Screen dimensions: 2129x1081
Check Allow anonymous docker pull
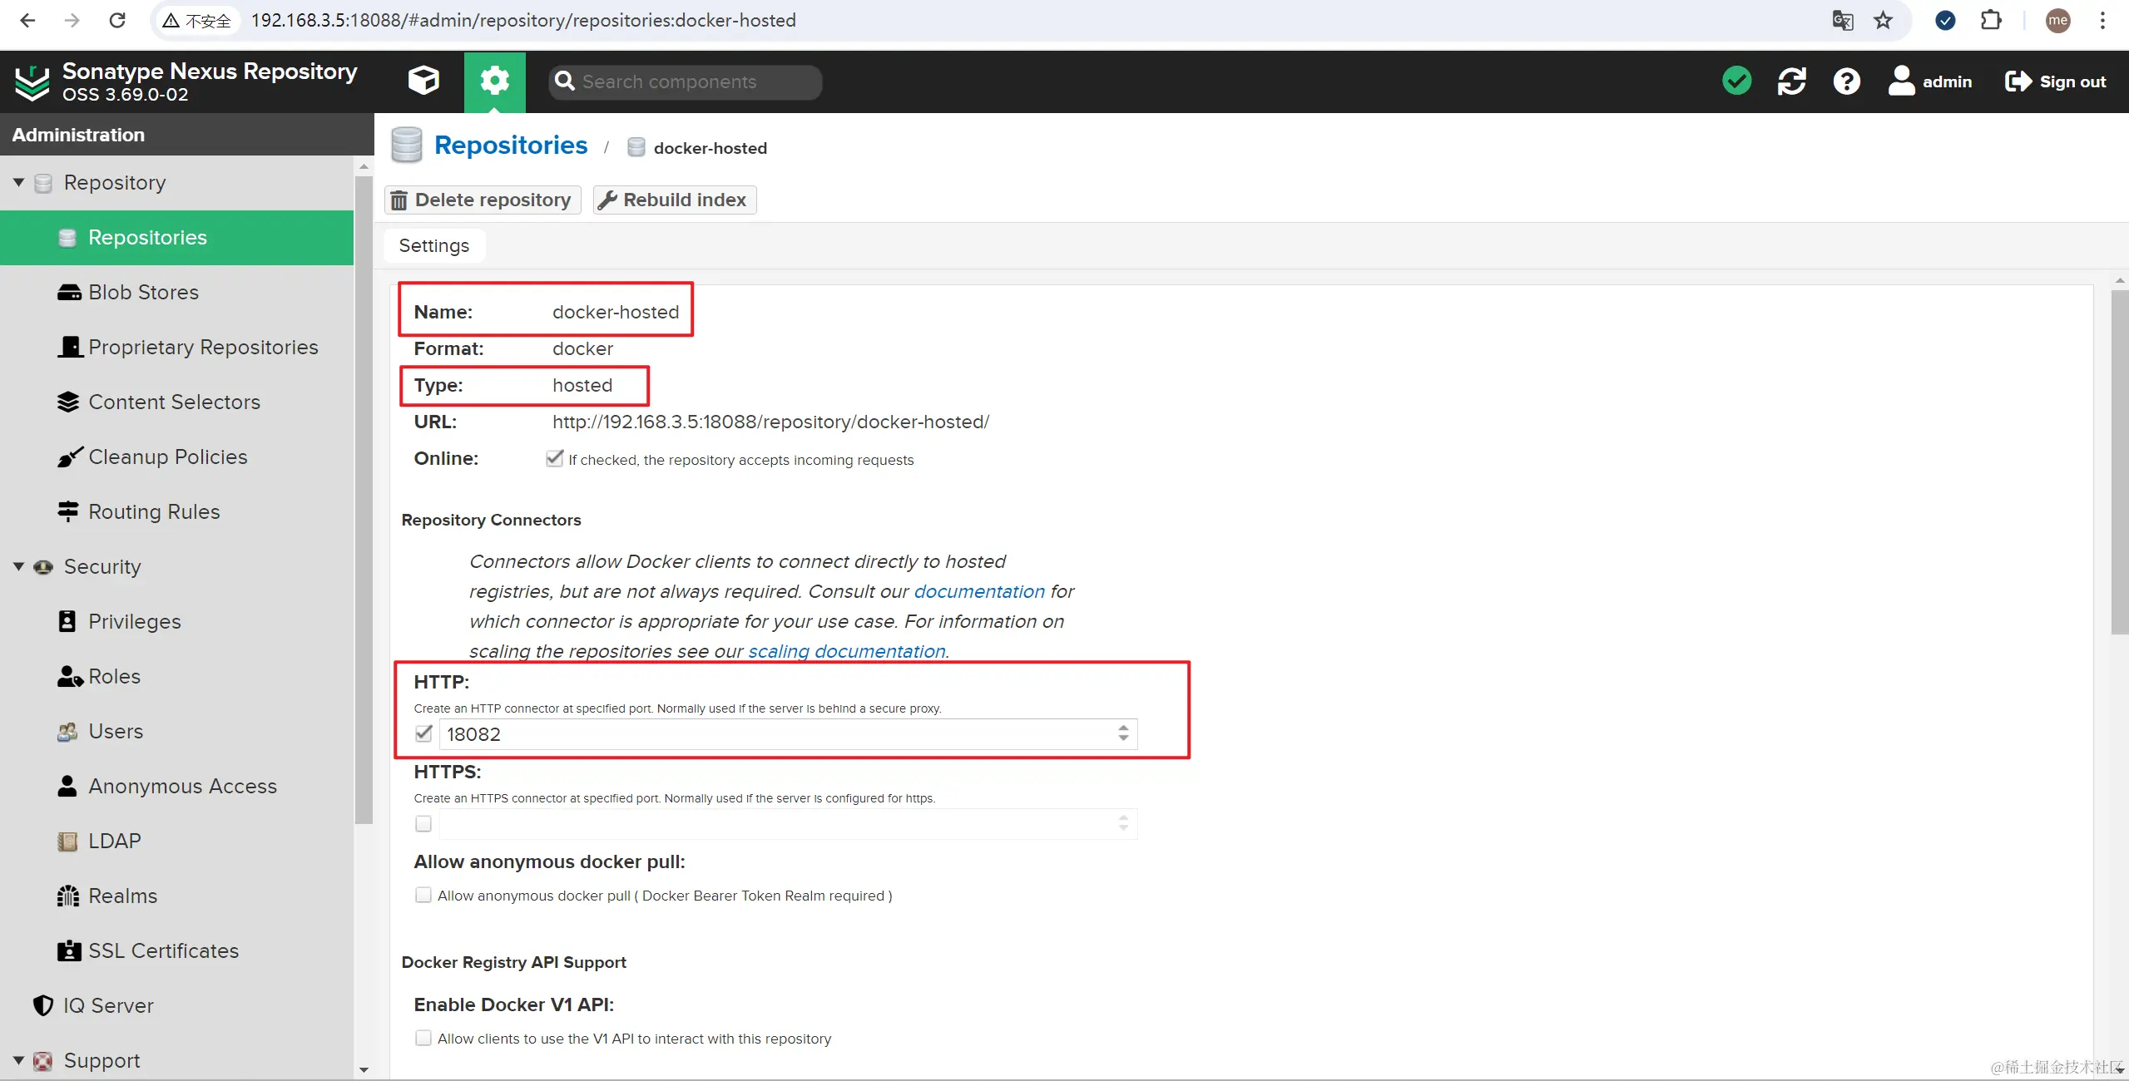[423, 895]
